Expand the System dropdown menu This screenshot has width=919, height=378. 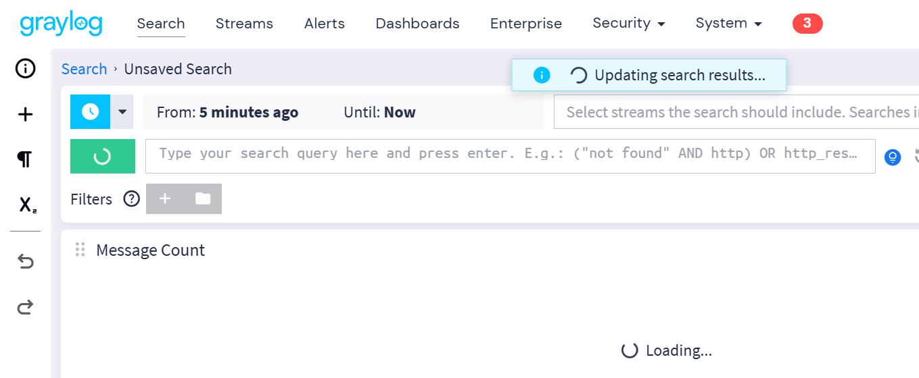[x=729, y=23]
